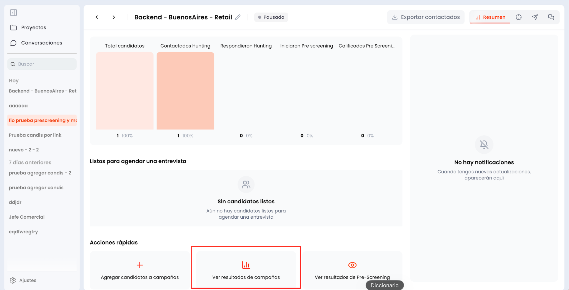The image size is (569, 290).
Task: Open the aaaaaa project
Action: pyautogui.click(x=18, y=106)
